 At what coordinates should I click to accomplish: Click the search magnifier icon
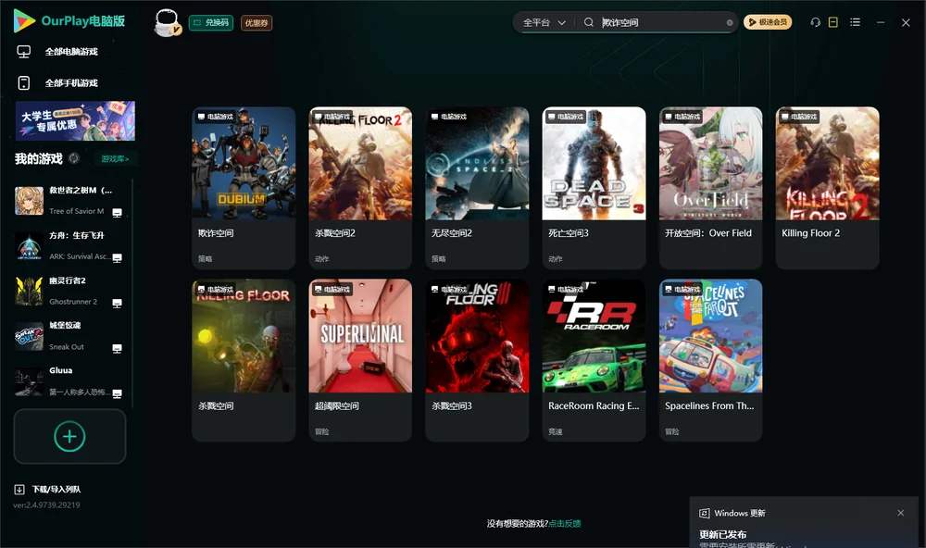[589, 22]
